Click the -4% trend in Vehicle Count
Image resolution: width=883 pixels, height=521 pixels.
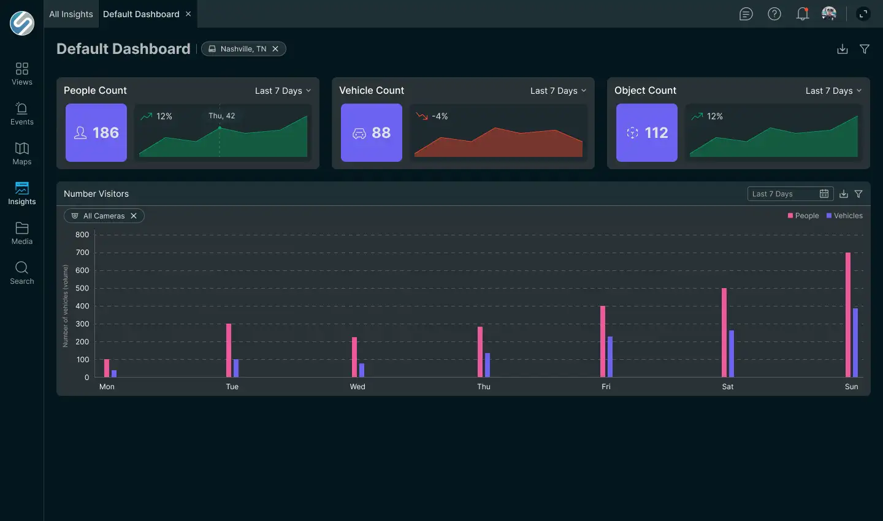[432, 116]
